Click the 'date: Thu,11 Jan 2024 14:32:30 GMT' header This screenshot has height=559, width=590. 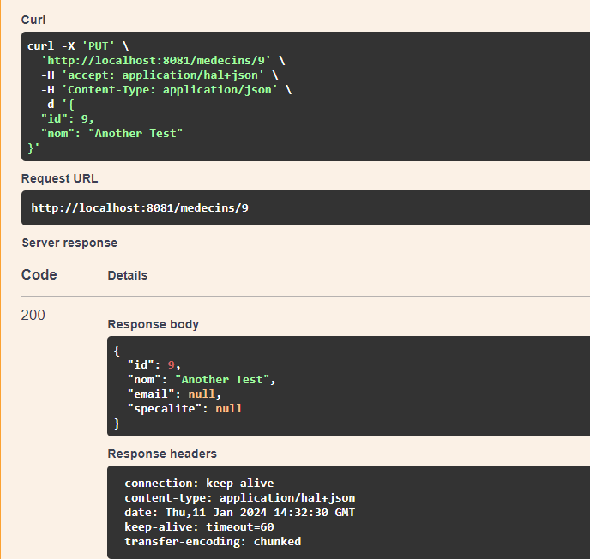tap(240, 513)
